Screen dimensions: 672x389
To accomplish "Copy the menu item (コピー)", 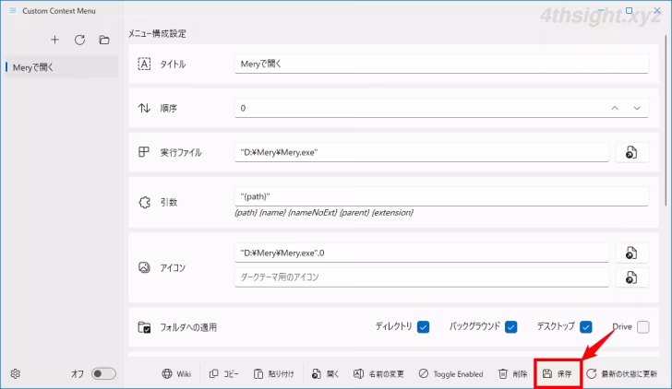I will [x=224, y=373].
